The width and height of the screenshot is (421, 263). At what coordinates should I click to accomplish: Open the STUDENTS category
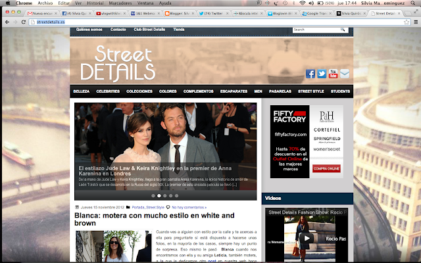pyautogui.click(x=340, y=91)
